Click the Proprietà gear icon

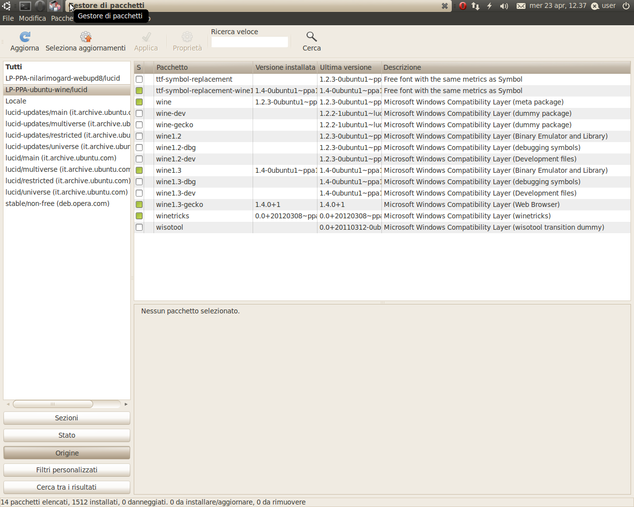(x=187, y=37)
